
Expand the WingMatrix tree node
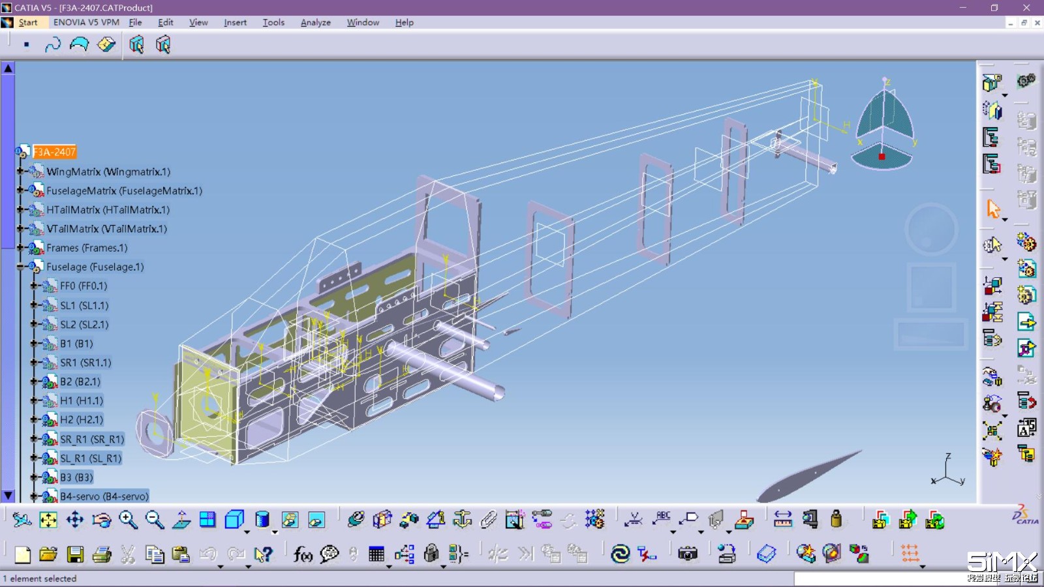pyautogui.click(x=20, y=172)
